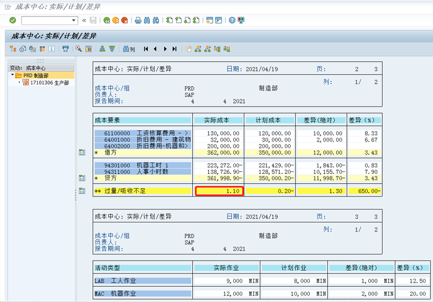
Task: Click the export spreadsheet icon
Action: pyautogui.click(x=65, y=49)
